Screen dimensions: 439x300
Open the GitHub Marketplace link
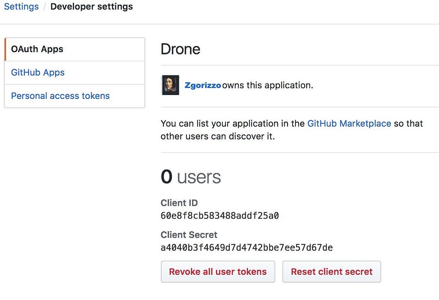349,124
